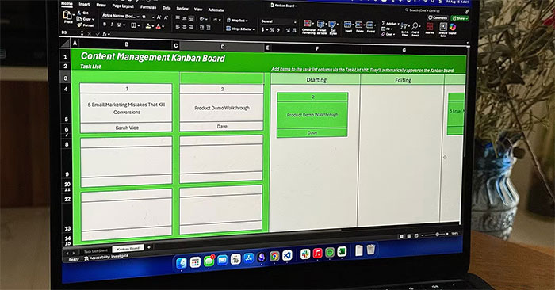Open the Formulas ribbon tab
This screenshot has height=290, width=555.
(148, 7)
